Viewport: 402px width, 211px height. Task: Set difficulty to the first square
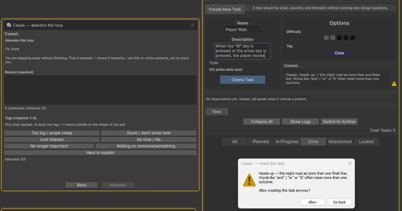(326, 38)
